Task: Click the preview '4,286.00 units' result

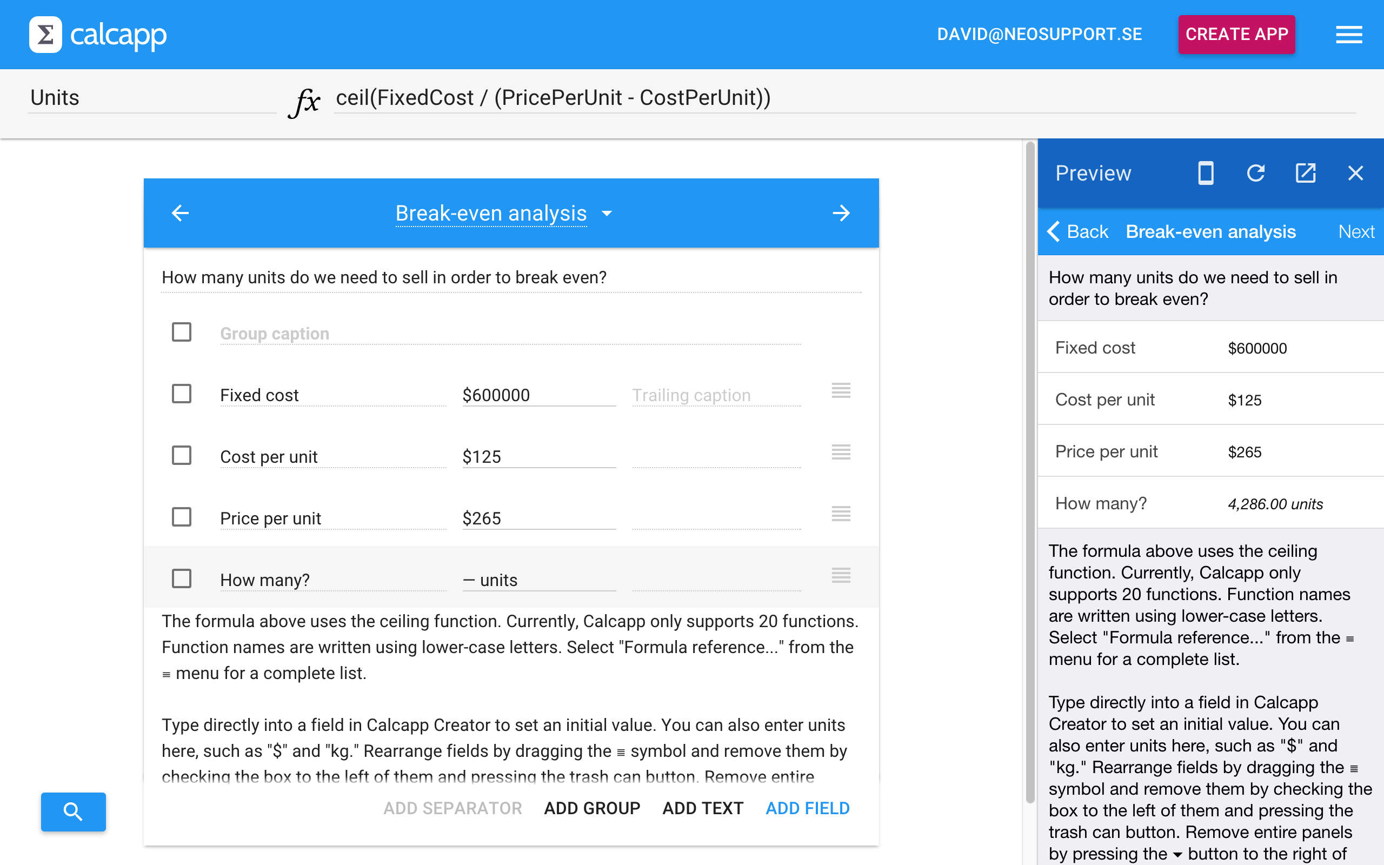Action: click(x=1275, y=504)
